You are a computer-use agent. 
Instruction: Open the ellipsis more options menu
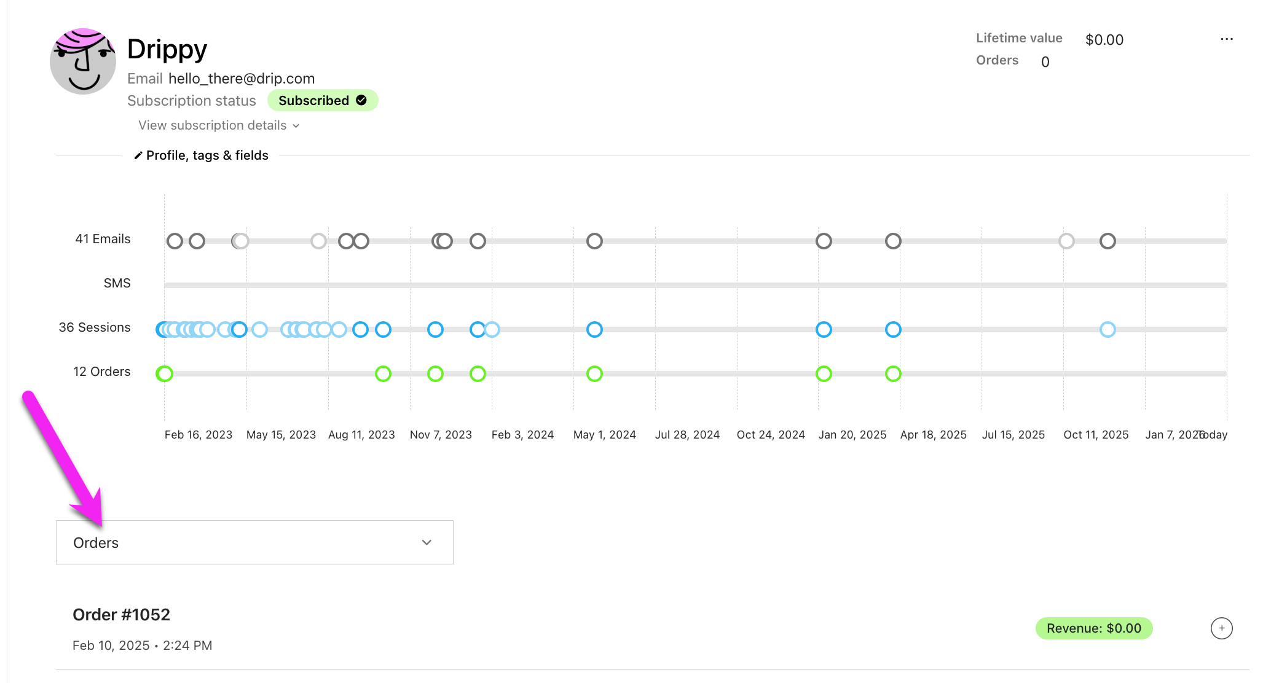pyautogui.click(x=1227, y=39)
